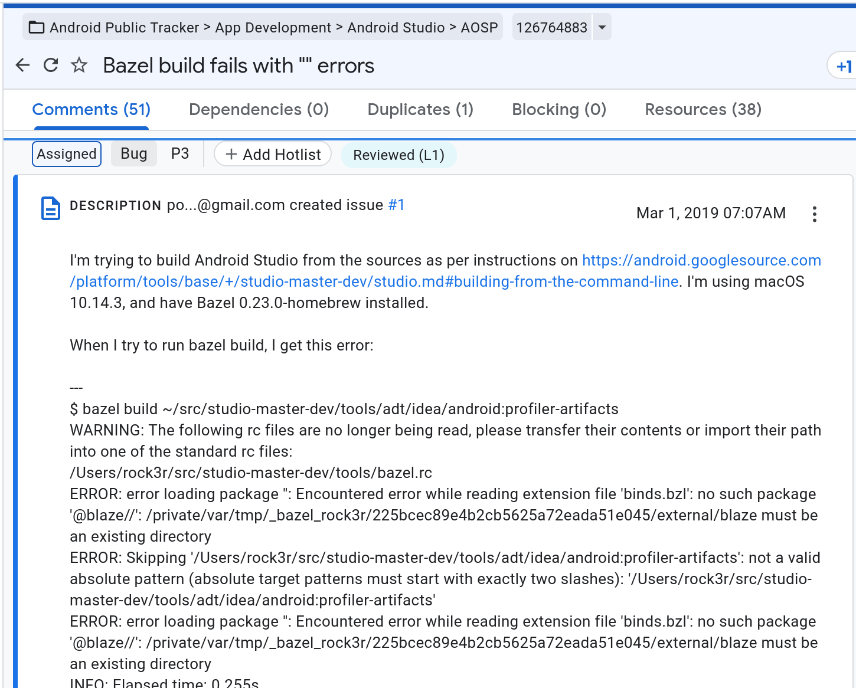Click the text '/Users/rock3r/src/studio-master-dev/tools/bazel.rc'
Viewport: 856px width, 688px height.
tap(251, 473)
